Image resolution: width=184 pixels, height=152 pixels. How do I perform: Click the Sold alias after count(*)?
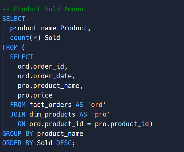pos(52,38)
